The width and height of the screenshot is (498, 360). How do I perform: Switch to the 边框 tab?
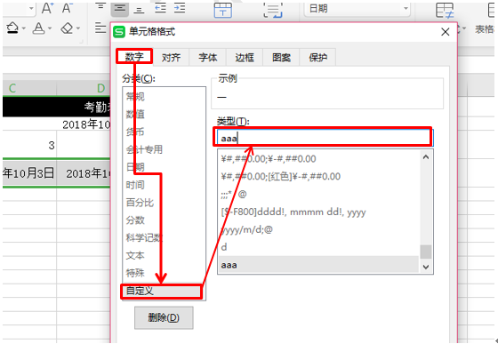(245, 58)
